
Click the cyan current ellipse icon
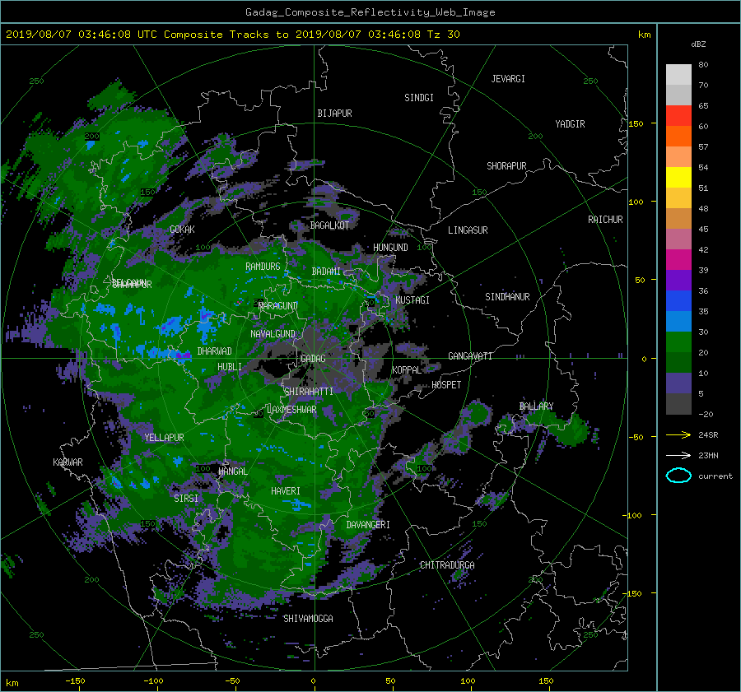678,476
